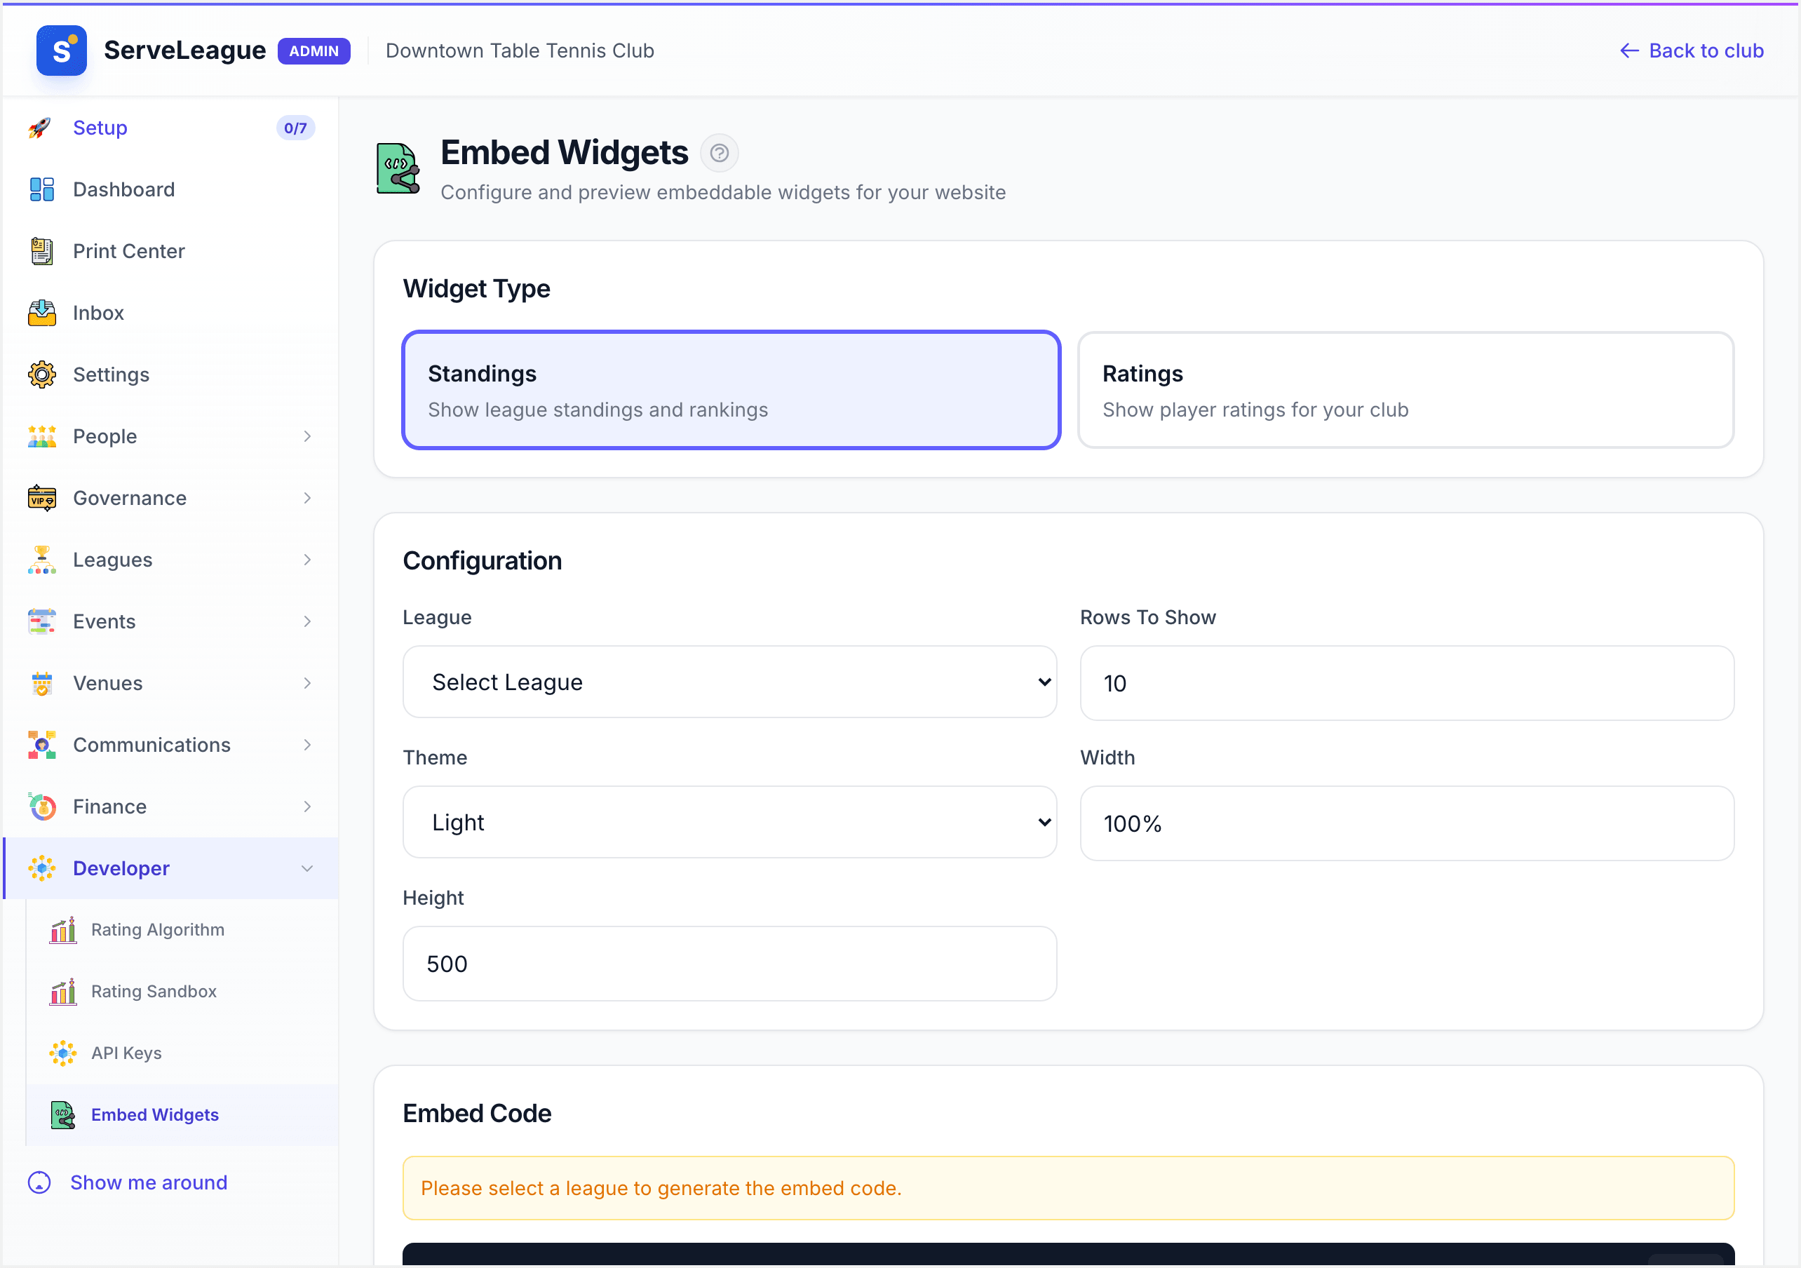Click the Rating Algorithm chart icon
1801x1268 pixels.
tap(62, 930)
